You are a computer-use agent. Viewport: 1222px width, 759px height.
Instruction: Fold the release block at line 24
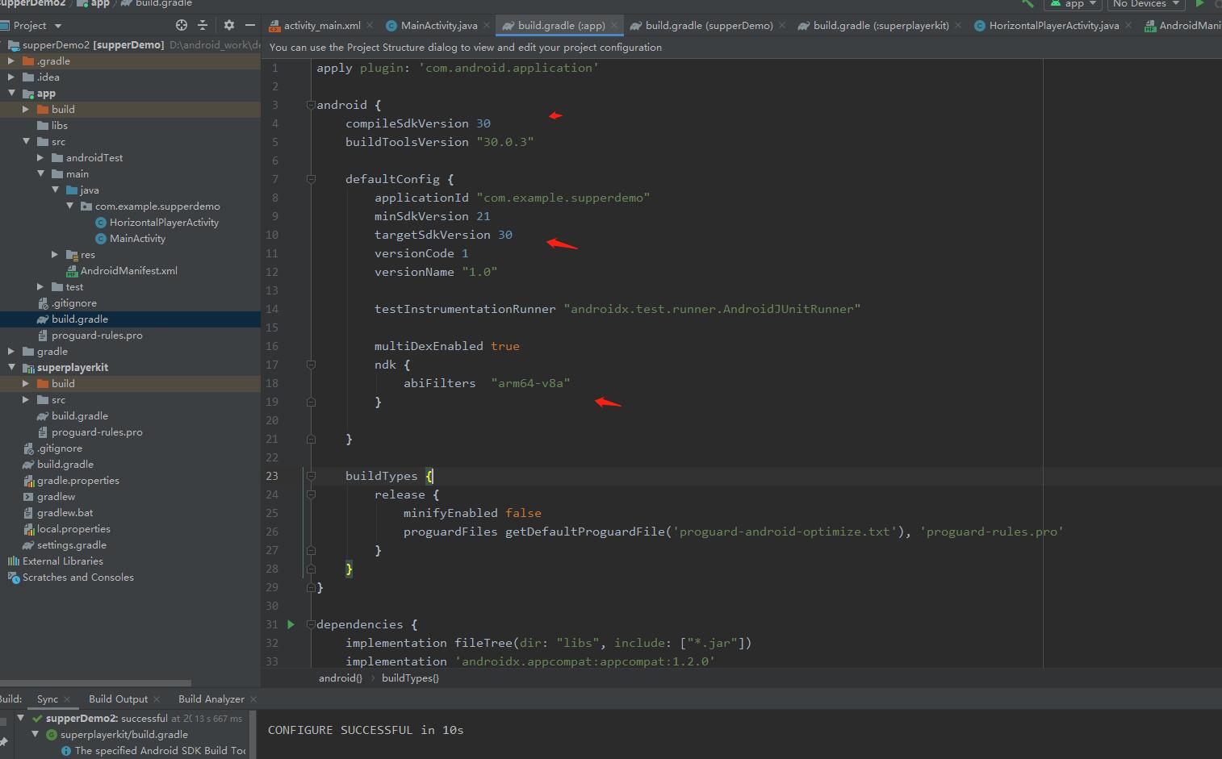tap(311, 494)
